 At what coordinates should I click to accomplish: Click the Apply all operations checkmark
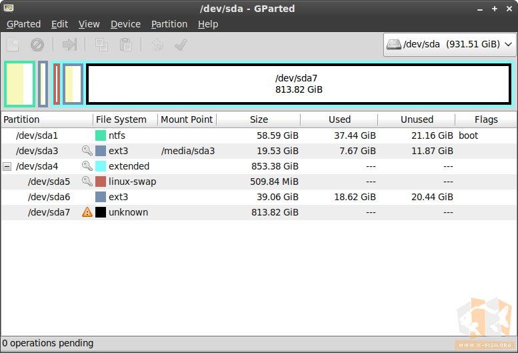[x=181, y=45]
